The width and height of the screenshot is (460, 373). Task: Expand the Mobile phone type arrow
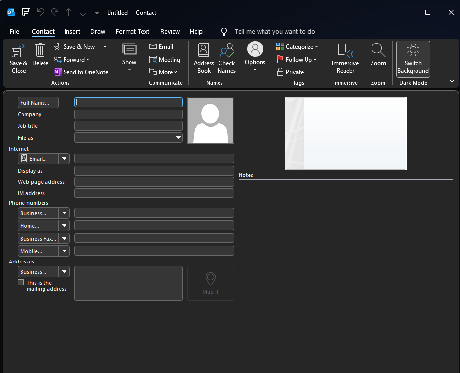[64, 251]
